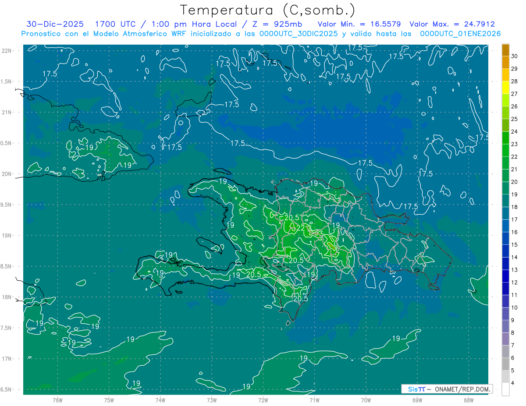Click the "24" label on the color scale
This screenshot has width=526, height=406.
[515, 131]
